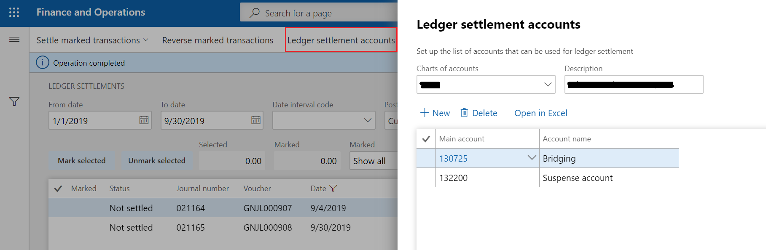Viewport: 766px width, 250px height.
Task: Expand main account 130725 lookup
Action: 531,158
